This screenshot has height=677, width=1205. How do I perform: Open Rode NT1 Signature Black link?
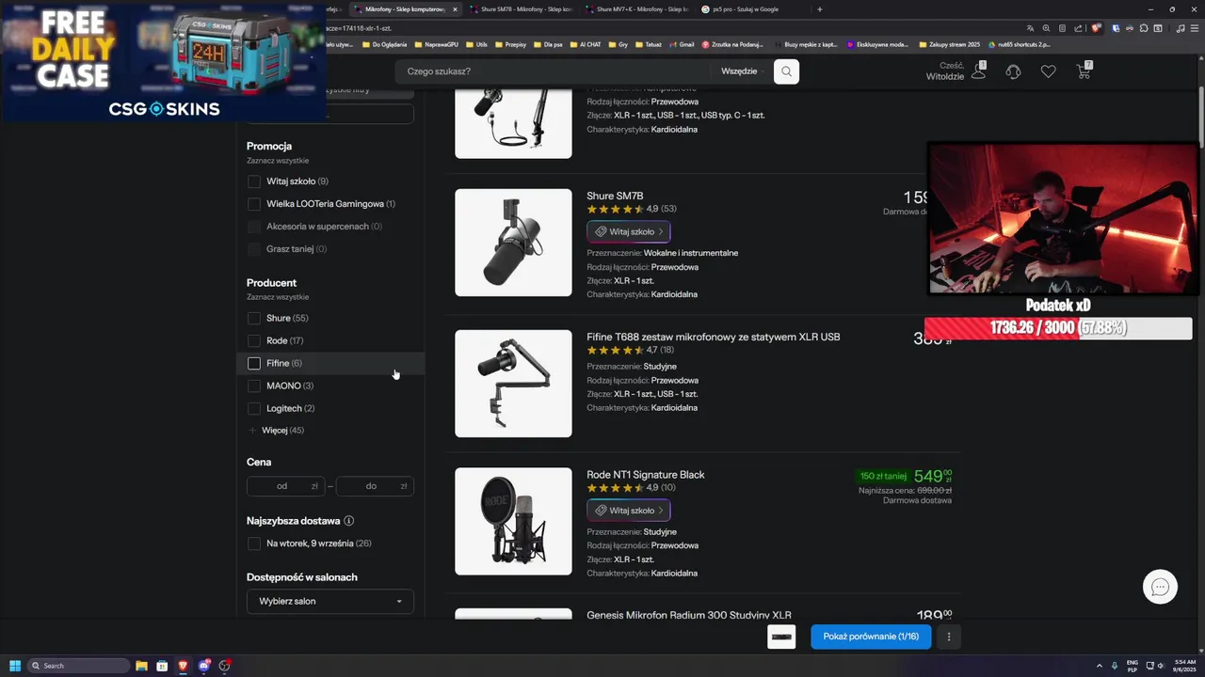point(646,475)
